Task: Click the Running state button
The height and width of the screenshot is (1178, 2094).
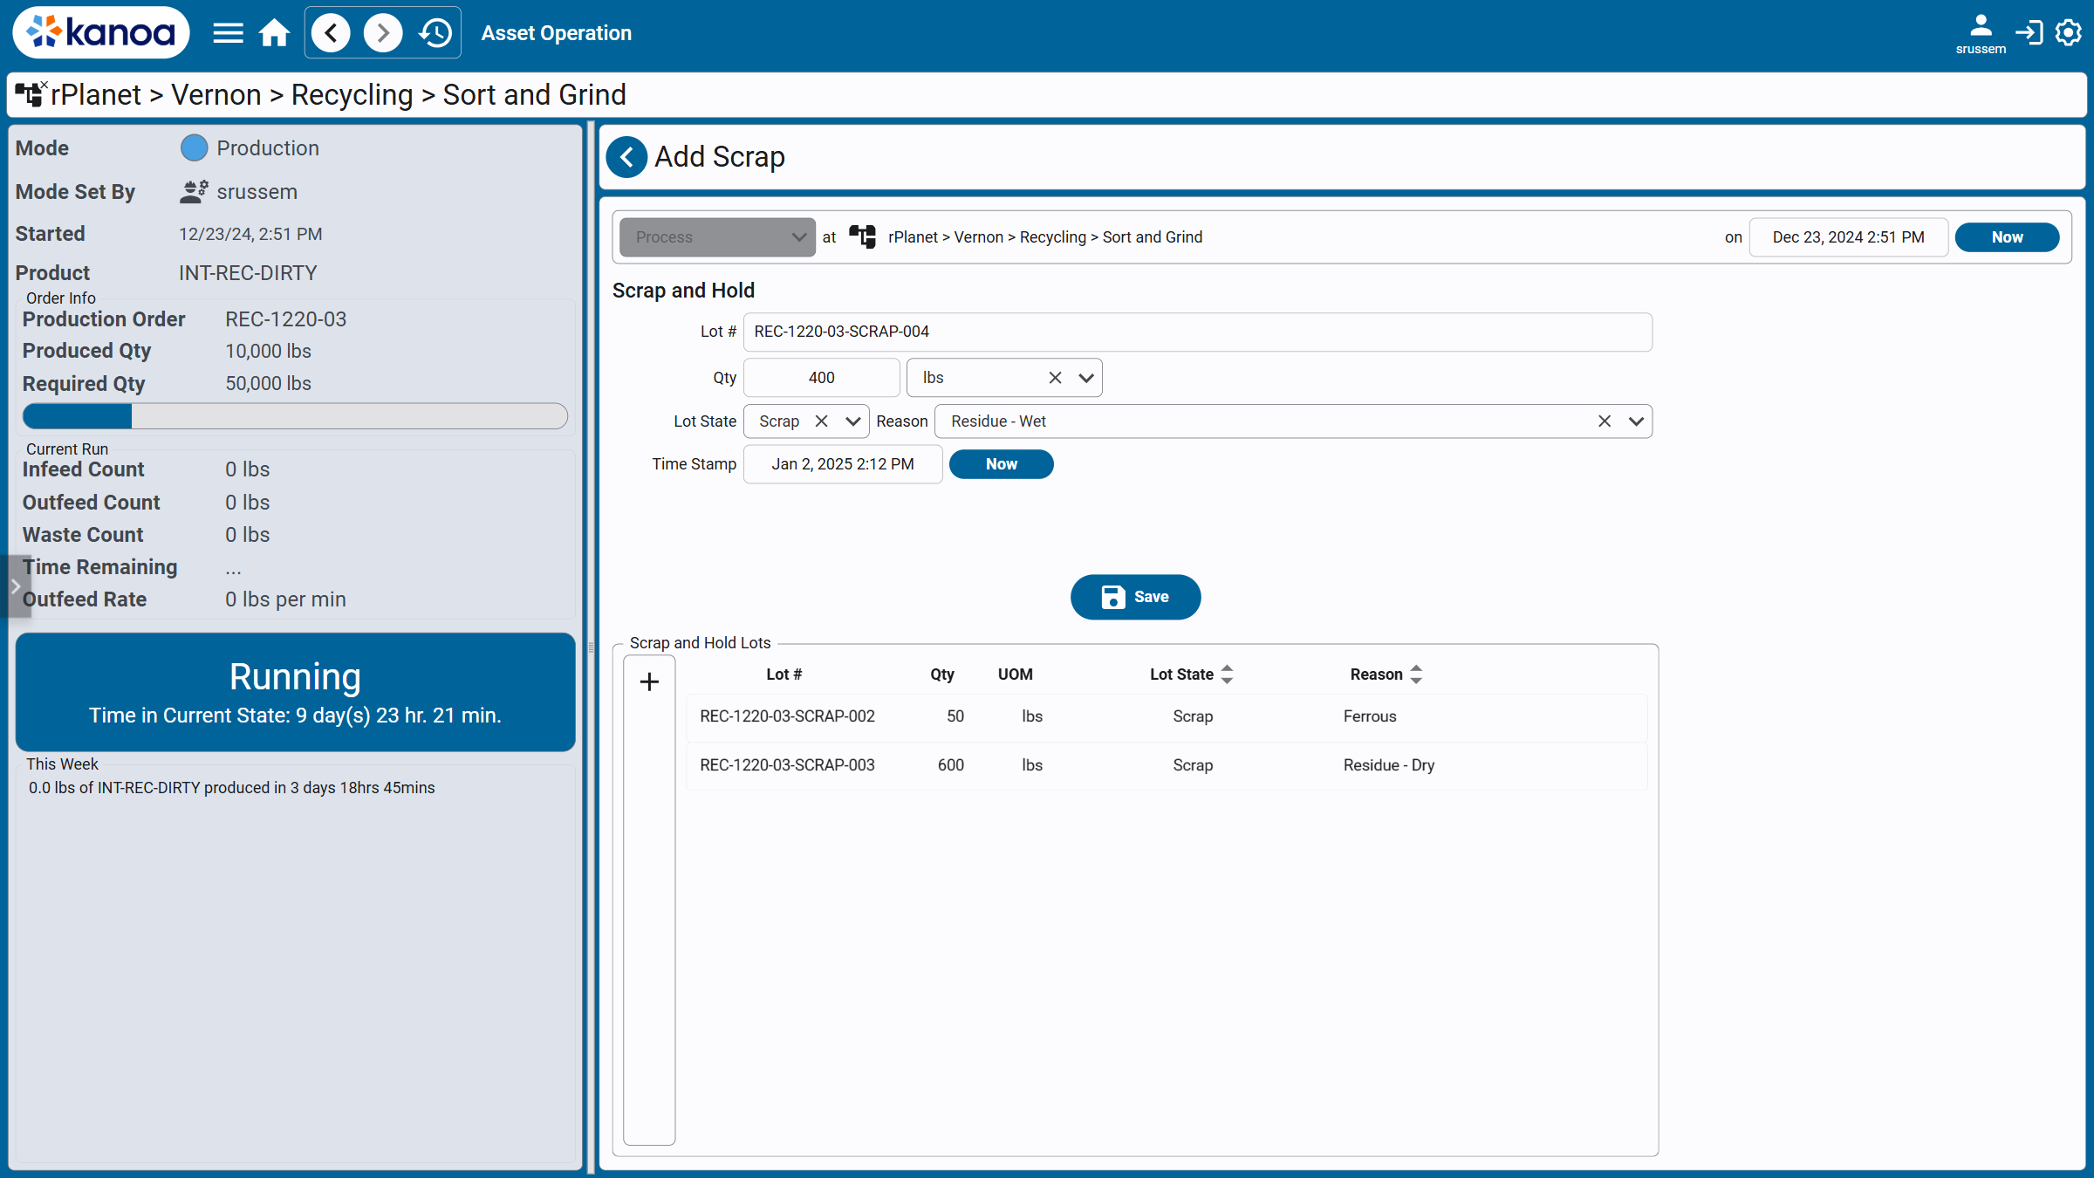Action: [x=295, y=692]
